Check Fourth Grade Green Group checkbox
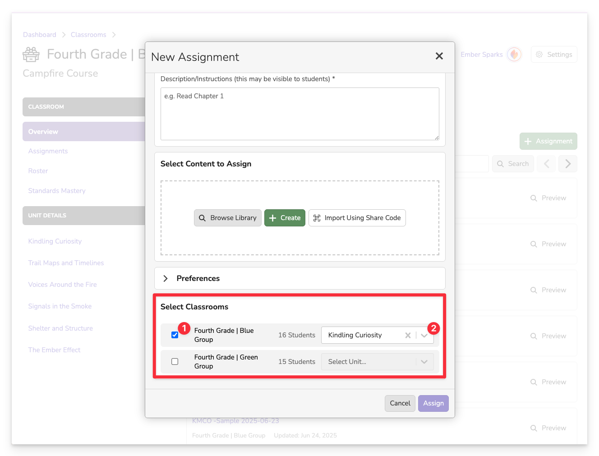The height and width of the screenshot is (456, 599). point(175,362)
